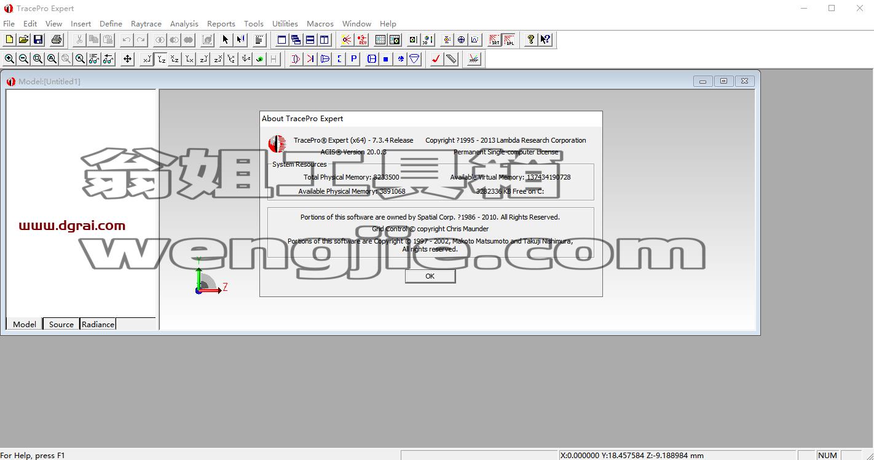Insert cone-shaped primitive icon
This screenshot has width=874, height=460.
tap(415, 59)
